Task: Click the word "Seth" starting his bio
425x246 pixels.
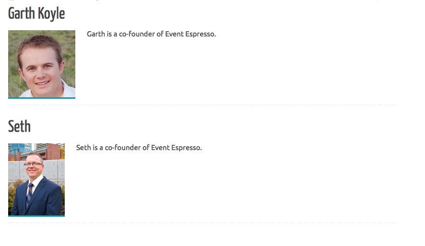Action: click(x=83, y=148)
